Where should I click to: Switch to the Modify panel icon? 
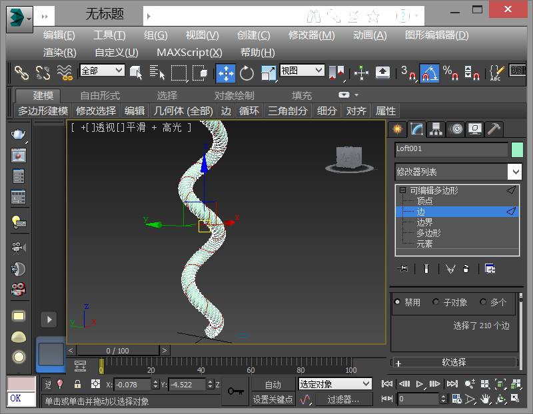coord(416,129)
